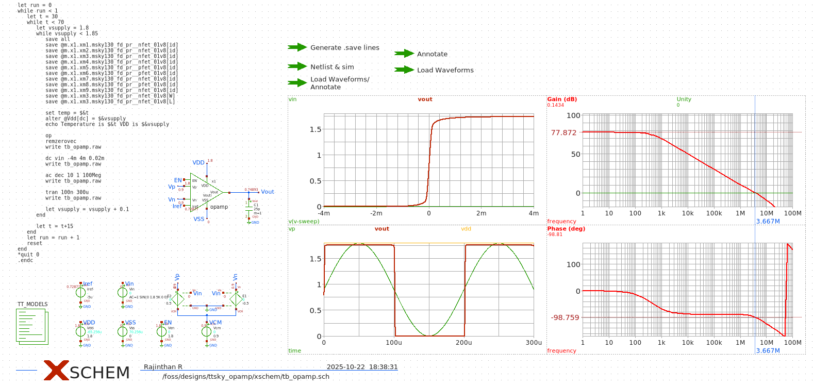Select the Vcm voltage source circle
Screen dimensions: 813x386
click(207, 331)
